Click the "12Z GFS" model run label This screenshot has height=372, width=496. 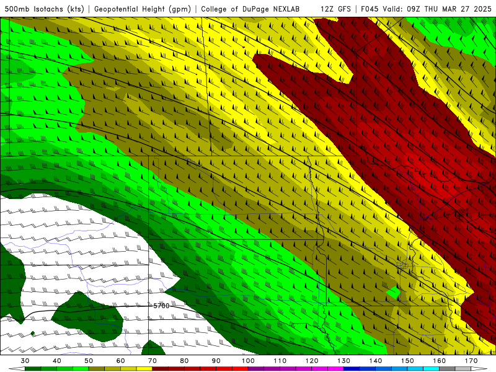tap(335, 9)
